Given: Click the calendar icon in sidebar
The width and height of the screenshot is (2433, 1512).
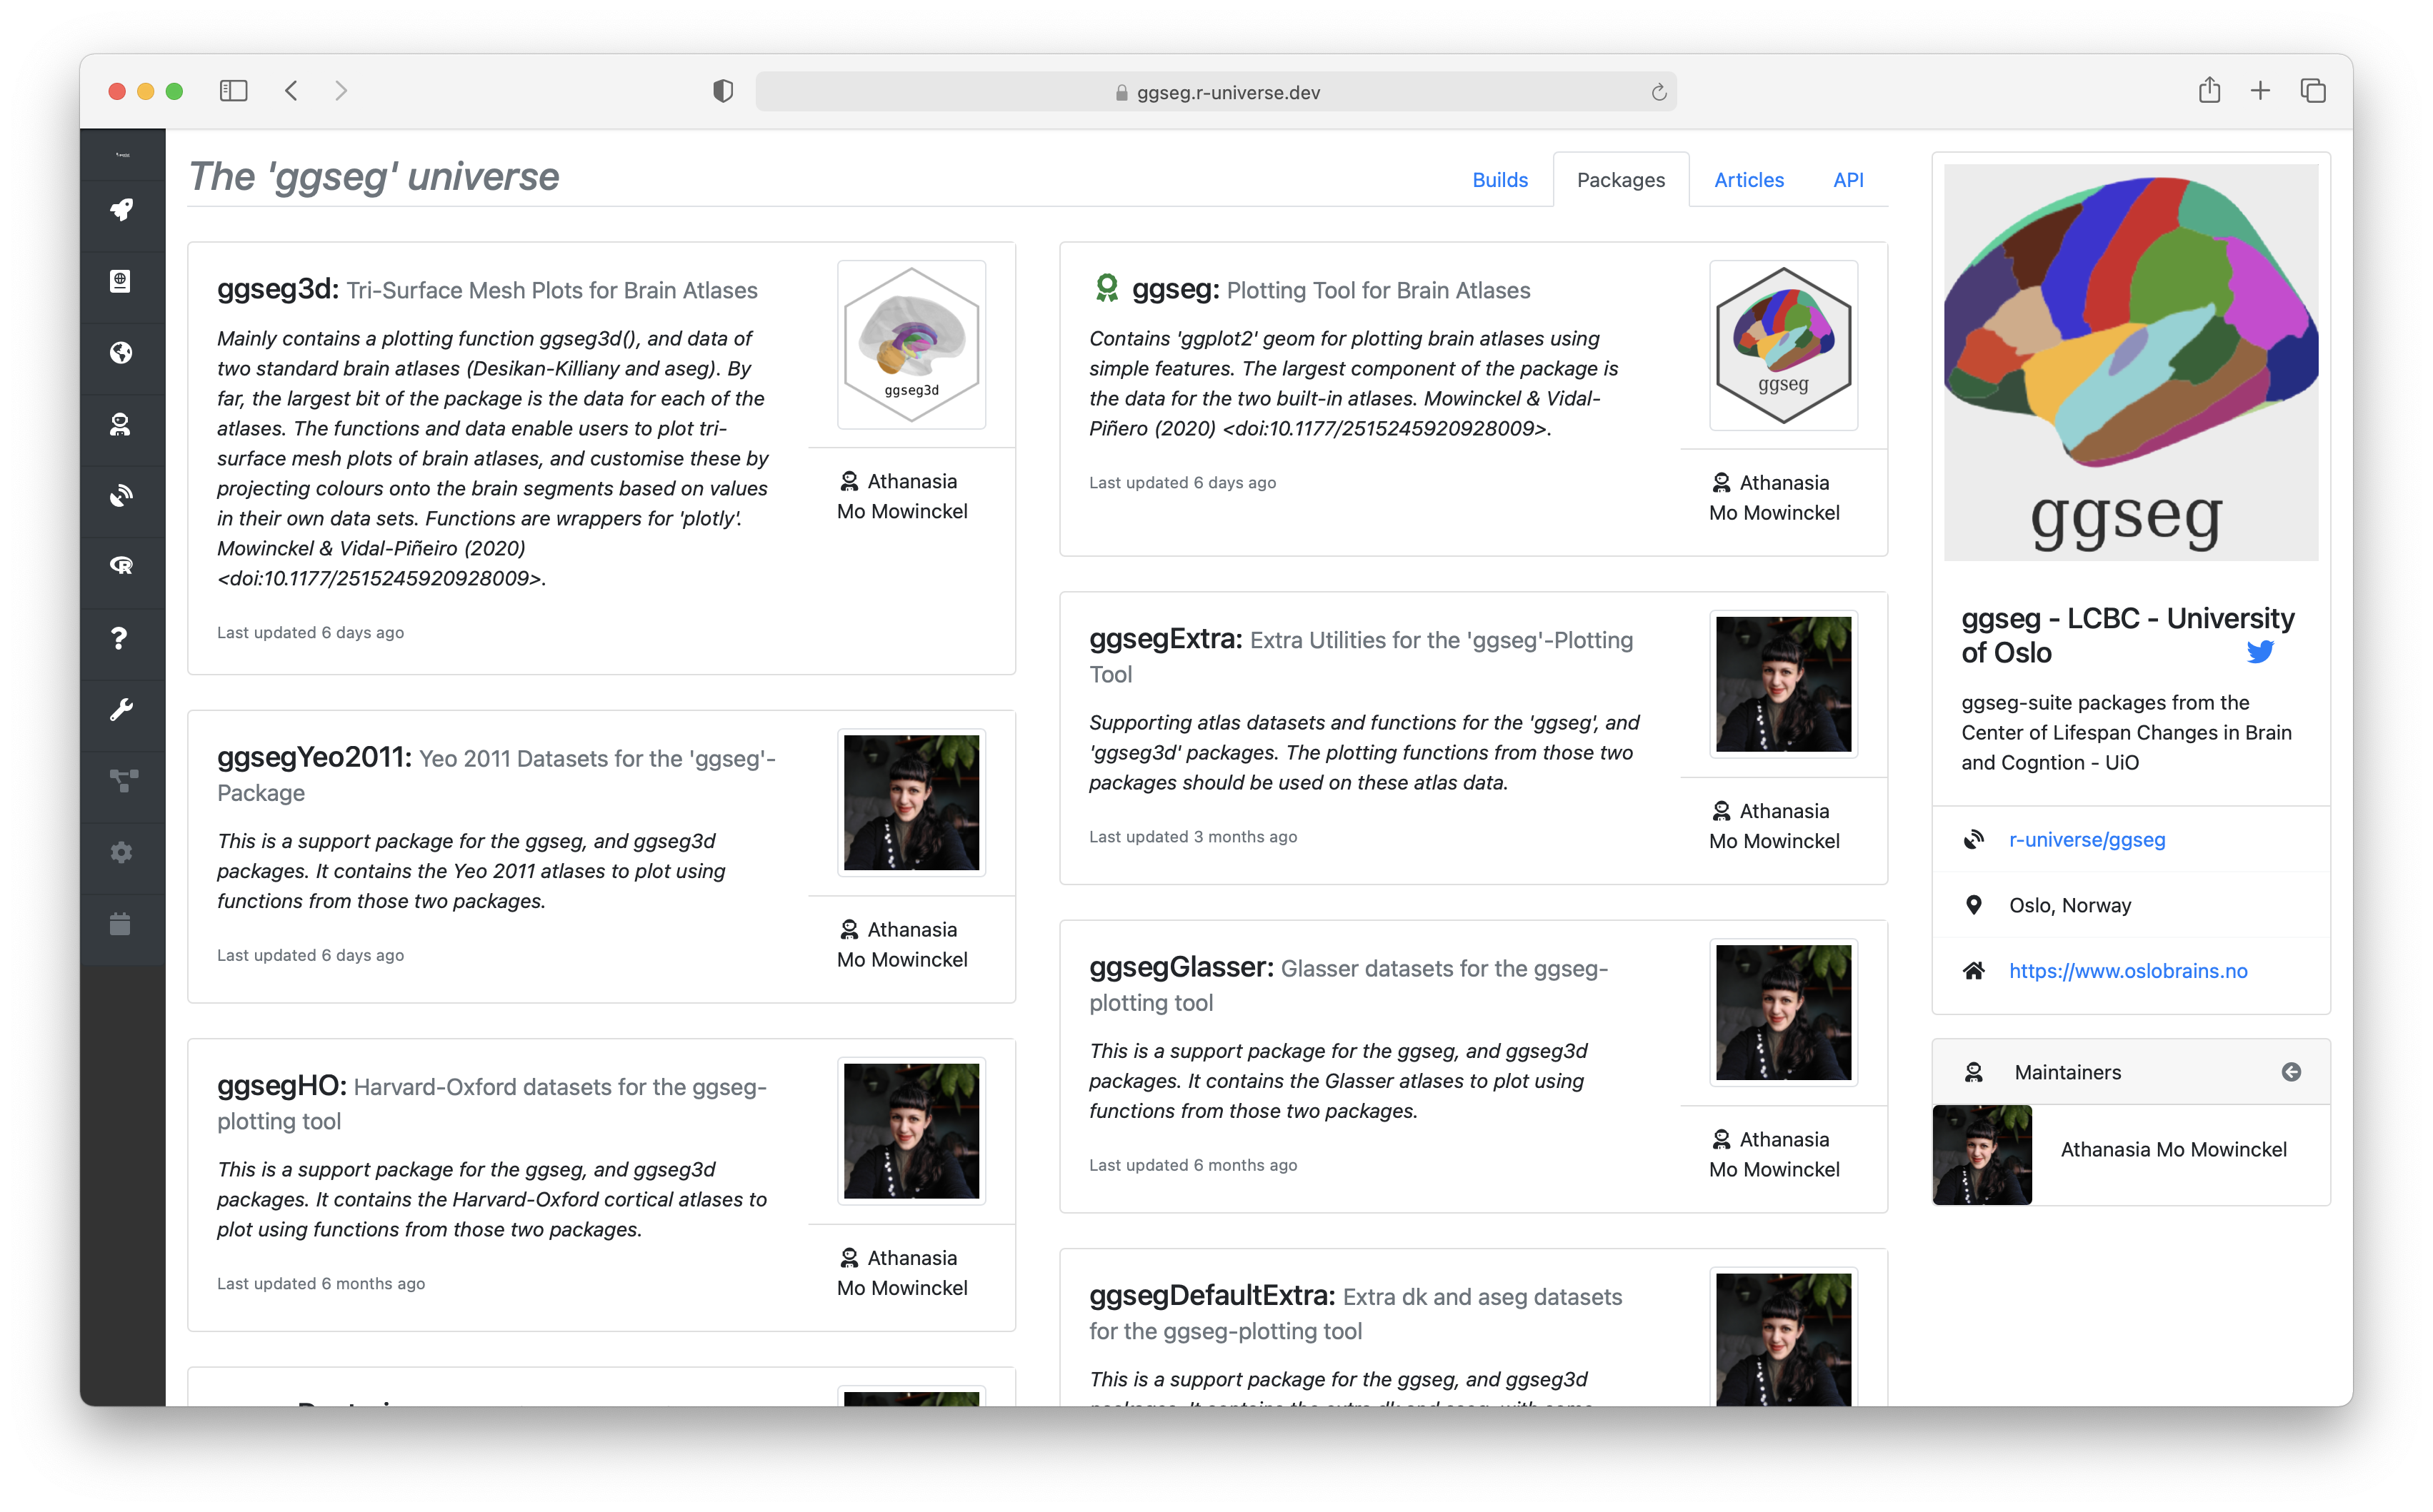Looking at the screenshot, I should [121, 924].
